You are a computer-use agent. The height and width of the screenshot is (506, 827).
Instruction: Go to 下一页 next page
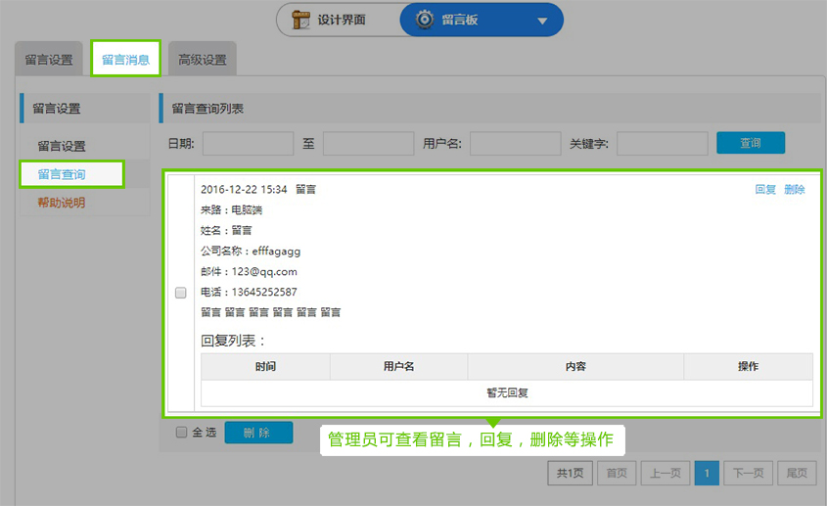(749, 473)
